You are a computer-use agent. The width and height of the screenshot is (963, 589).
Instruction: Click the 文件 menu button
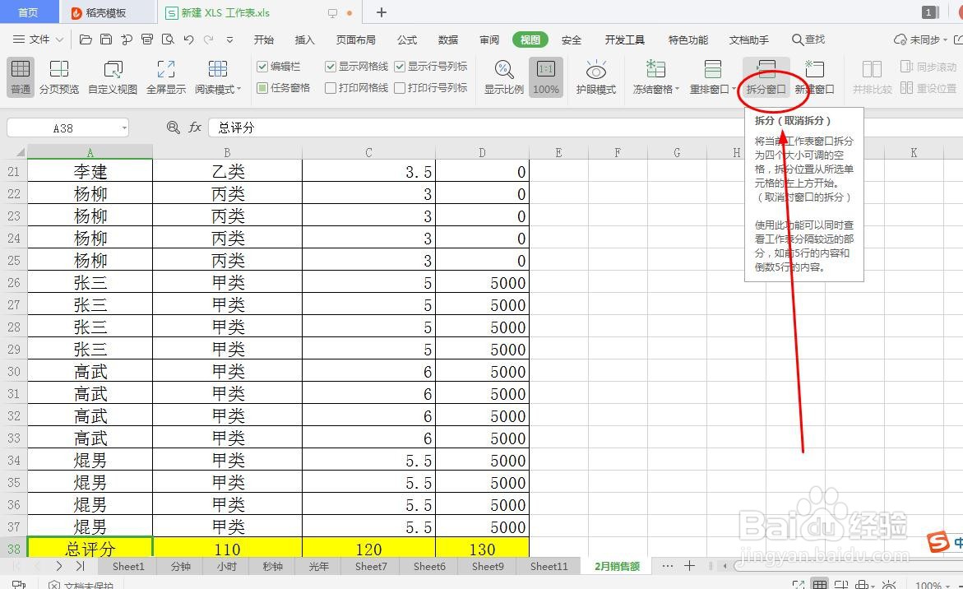(x=38, y=39)
